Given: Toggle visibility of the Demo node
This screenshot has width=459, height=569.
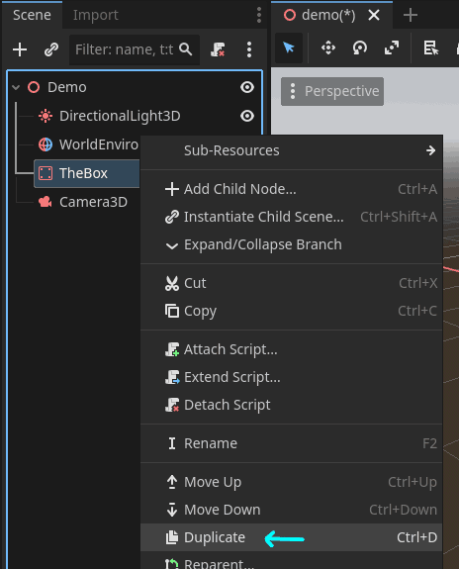Looking at the screenshot, I should 247,87.
